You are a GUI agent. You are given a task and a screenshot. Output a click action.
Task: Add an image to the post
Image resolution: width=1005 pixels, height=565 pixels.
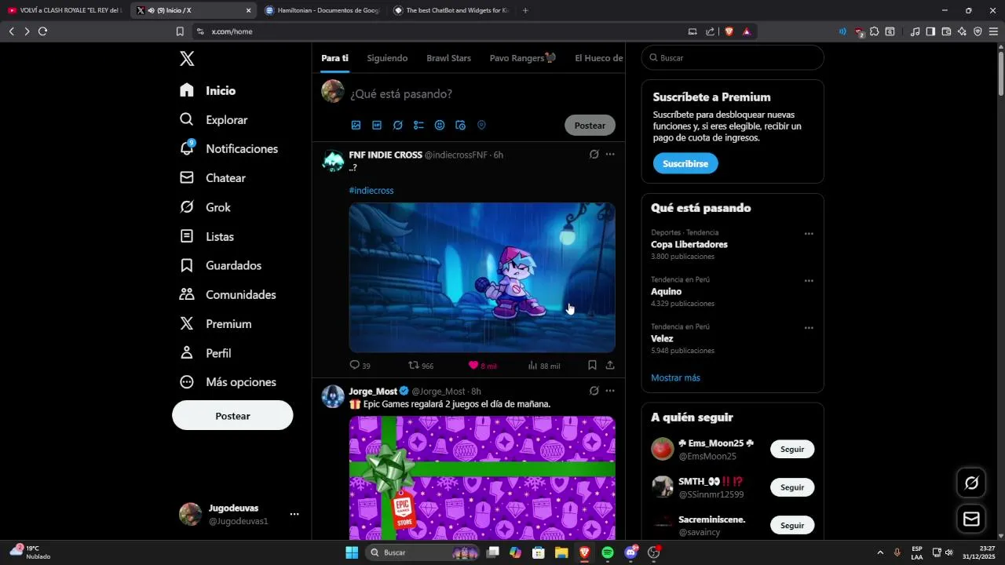point(356,126)
